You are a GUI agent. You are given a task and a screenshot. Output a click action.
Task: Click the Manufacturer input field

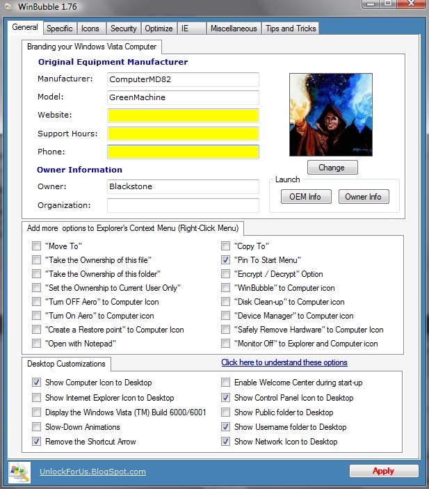point(183,79)
